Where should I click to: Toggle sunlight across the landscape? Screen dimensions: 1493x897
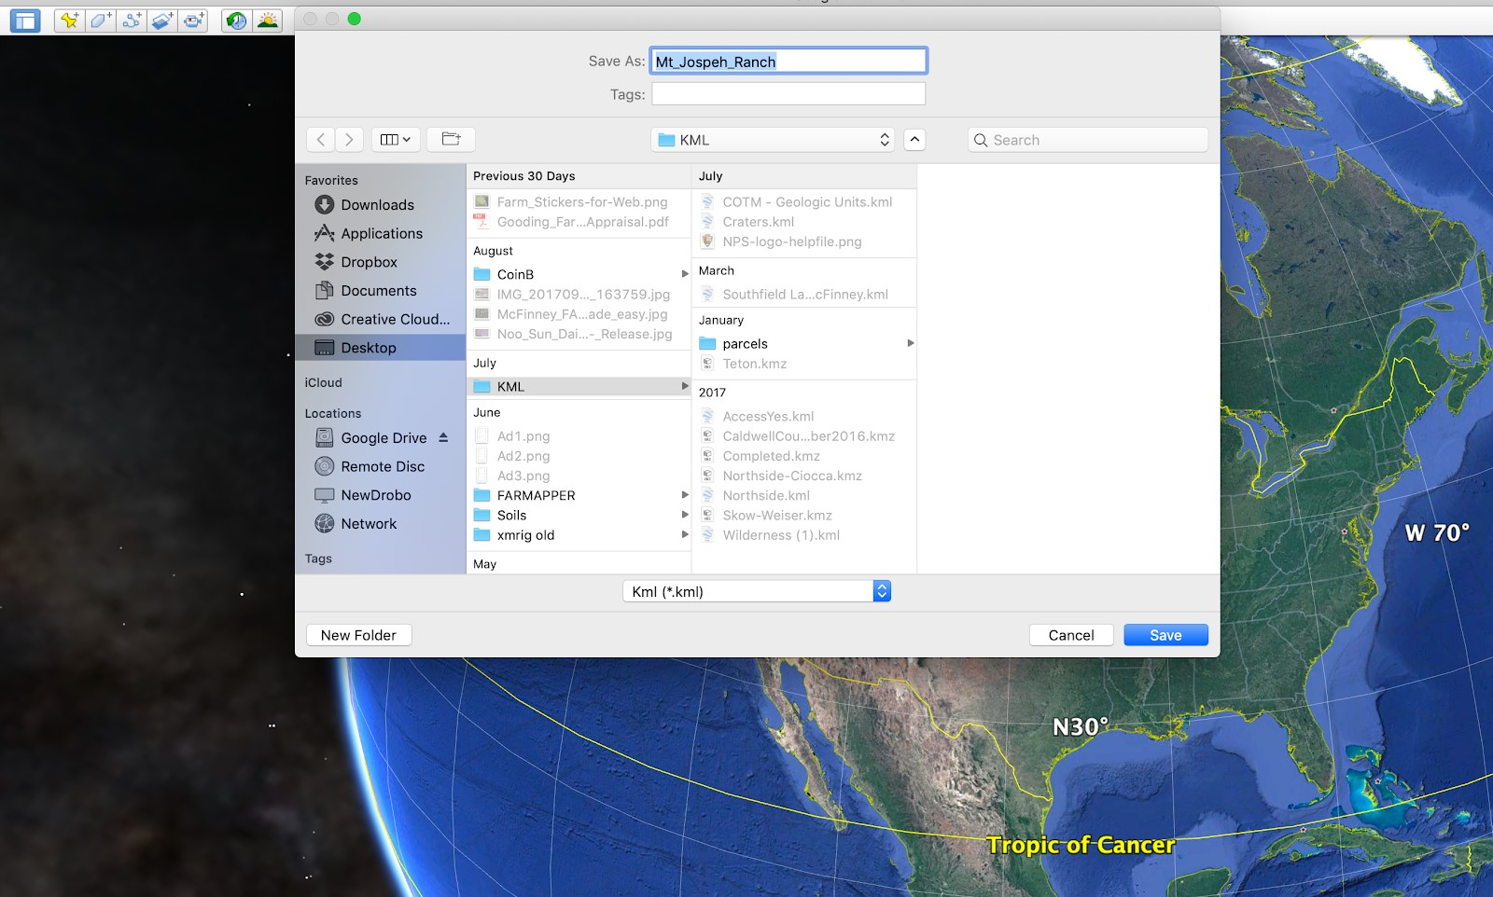tap(268, 20)
